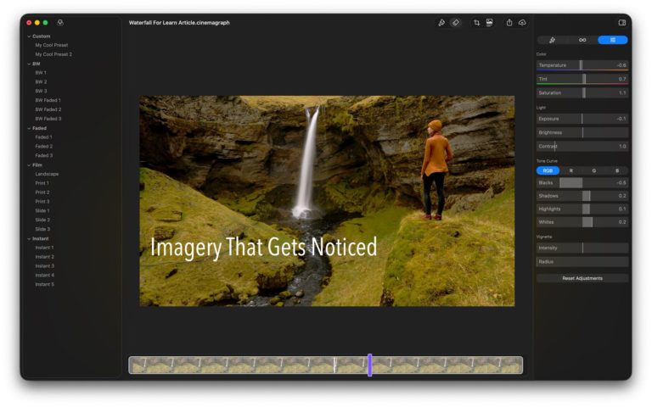Image resolution: width=652 pixels, height=407 pixels.
Task: Click the Contrast slider
Action: 582,146
